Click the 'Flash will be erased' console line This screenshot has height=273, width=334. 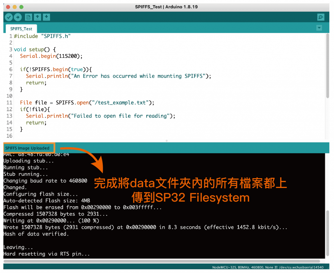[x=83, y=207]
